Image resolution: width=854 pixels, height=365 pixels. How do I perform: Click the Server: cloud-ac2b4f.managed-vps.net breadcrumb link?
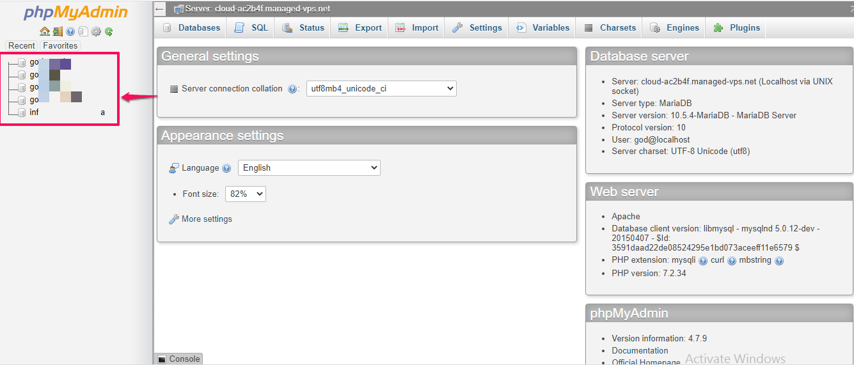(258, 9)
